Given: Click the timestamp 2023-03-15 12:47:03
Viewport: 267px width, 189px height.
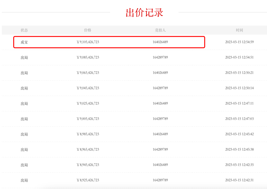Looking at the screenshot, I should click(x=239, y=119).
